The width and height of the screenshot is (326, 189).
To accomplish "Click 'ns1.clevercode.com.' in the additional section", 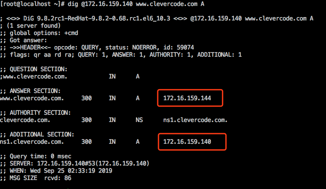I will coord(32,142).
